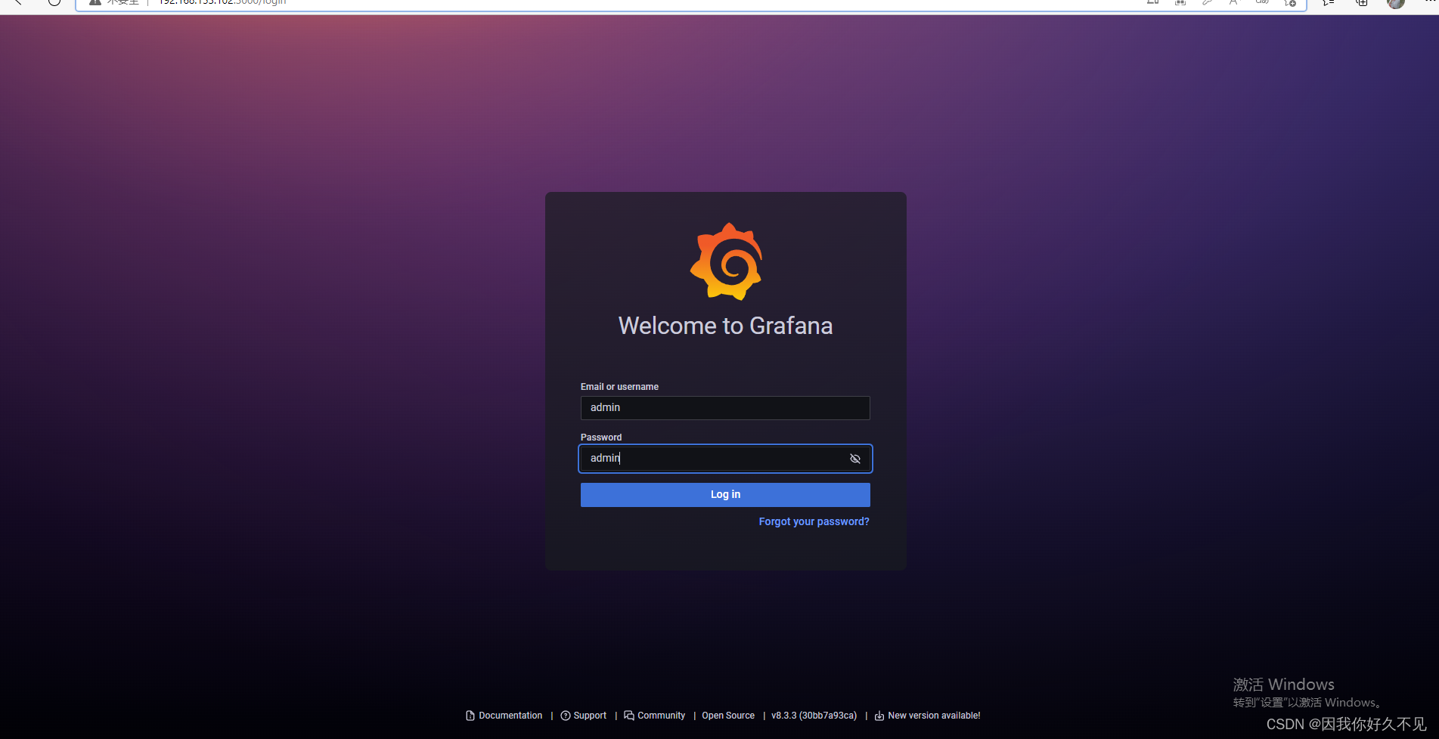Toggle password visibility with the eye icon
Screen dimensions: 1439x739
tap(854, 458)
